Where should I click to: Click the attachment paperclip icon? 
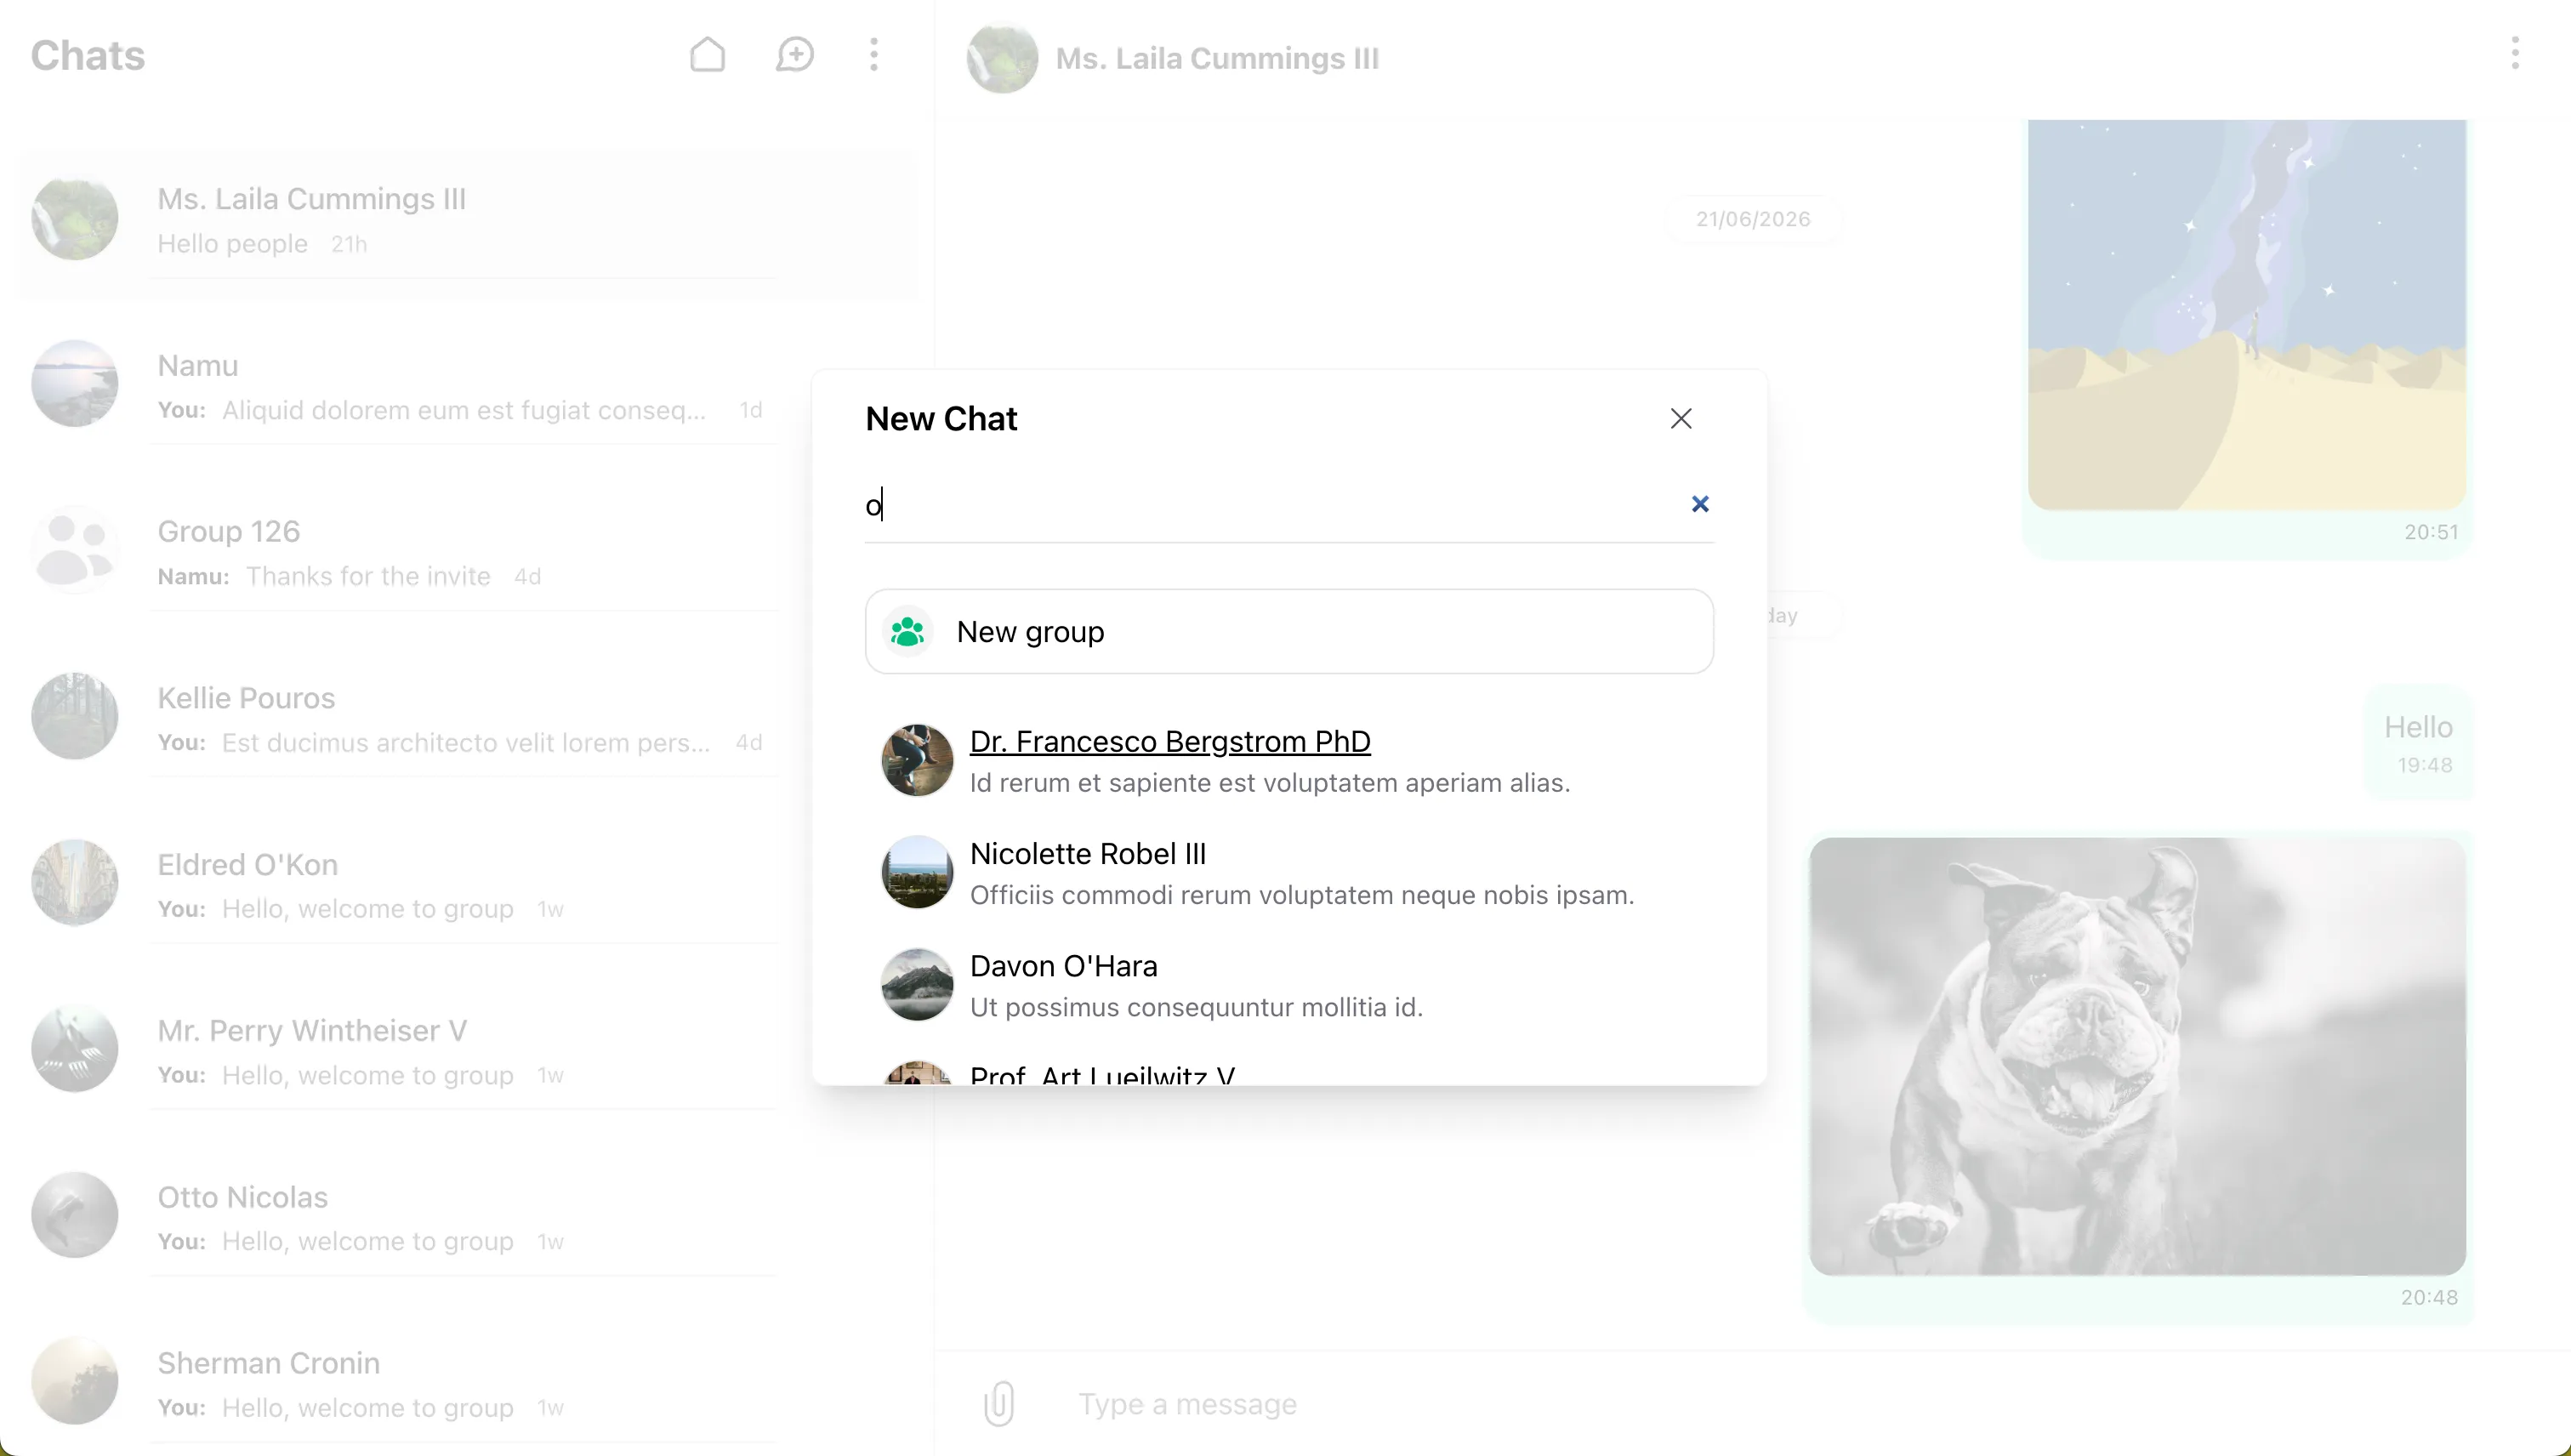click(x=999, y=1403)
